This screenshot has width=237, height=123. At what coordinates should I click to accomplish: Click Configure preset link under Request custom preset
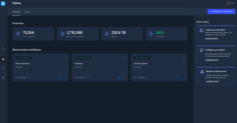point(212,81)
